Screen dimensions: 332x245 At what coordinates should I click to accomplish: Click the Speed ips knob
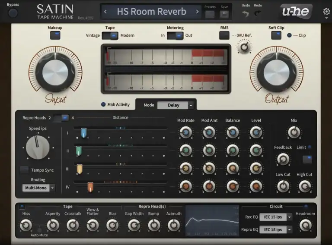[38, 147]
